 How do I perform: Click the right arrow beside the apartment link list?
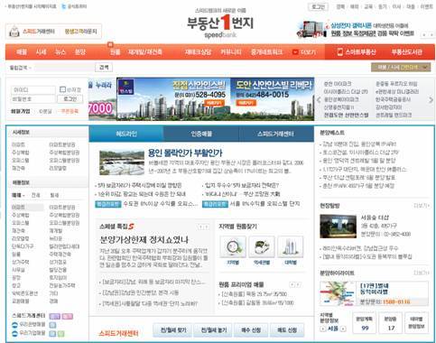(x=431, y=99)
